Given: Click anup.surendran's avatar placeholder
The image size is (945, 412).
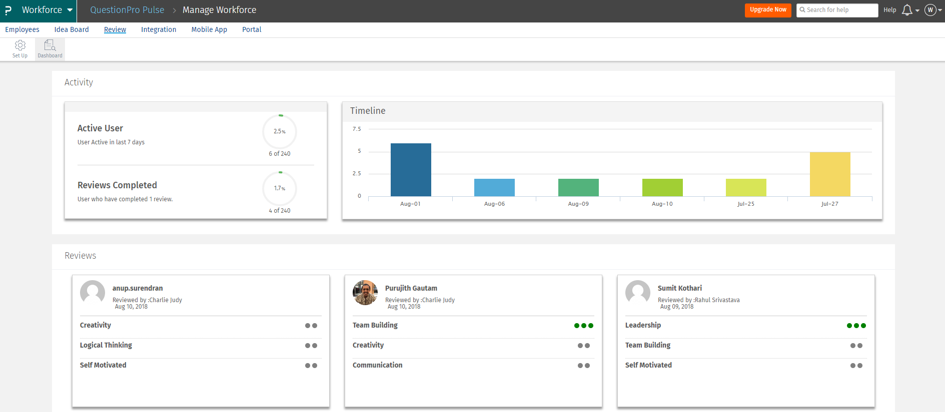Looking at the screenshot, I should [x=93, y=293].
